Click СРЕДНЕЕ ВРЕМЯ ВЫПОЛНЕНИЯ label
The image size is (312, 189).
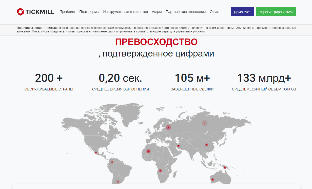pos(121,89)
